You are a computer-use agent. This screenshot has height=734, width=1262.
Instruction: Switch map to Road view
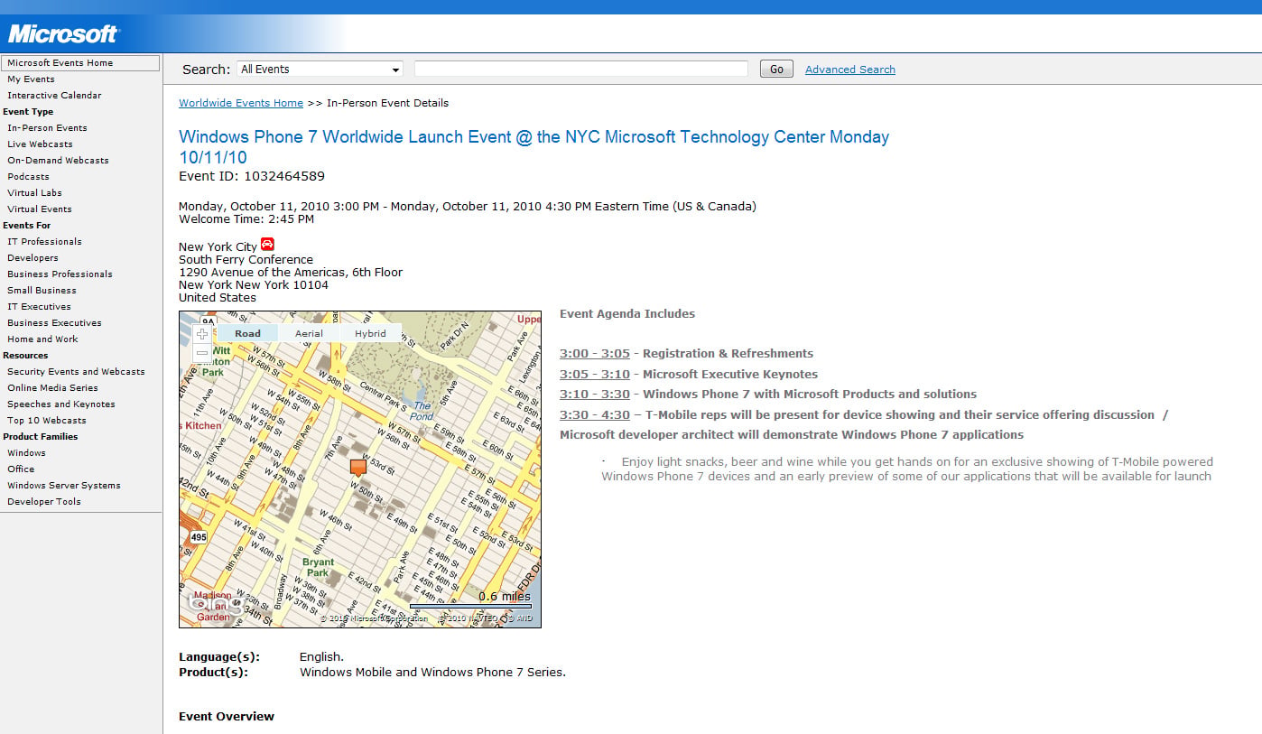pyautogui.click(x=247, y=333)
